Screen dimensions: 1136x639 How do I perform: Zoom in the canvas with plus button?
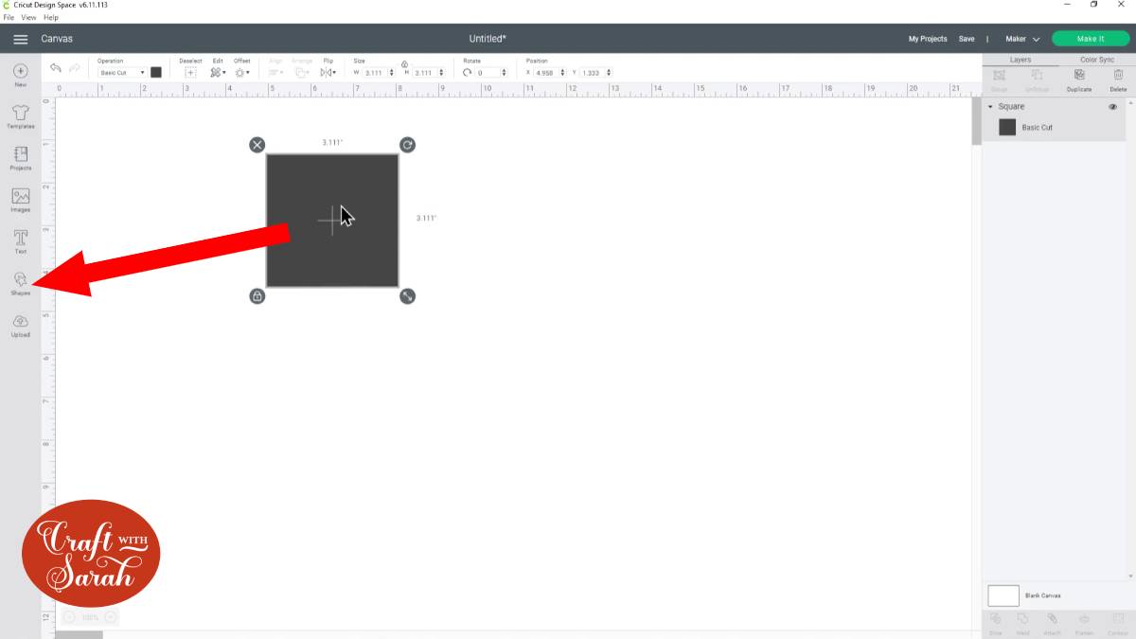coord(111,617)
